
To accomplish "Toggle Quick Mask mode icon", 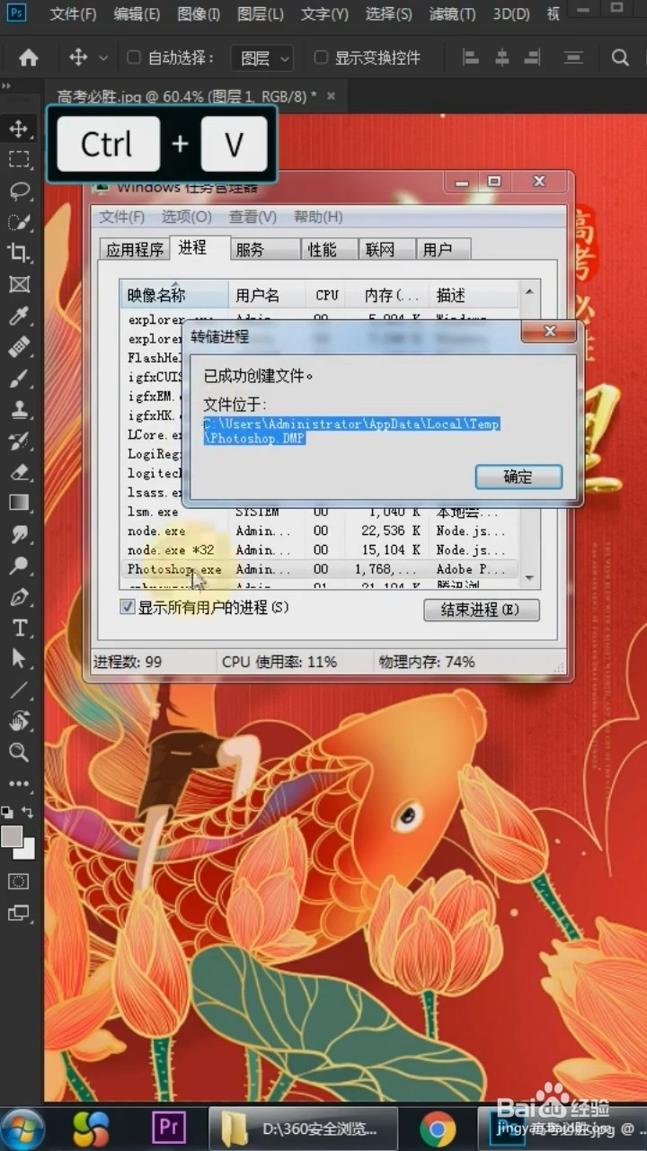I will 19,881.
